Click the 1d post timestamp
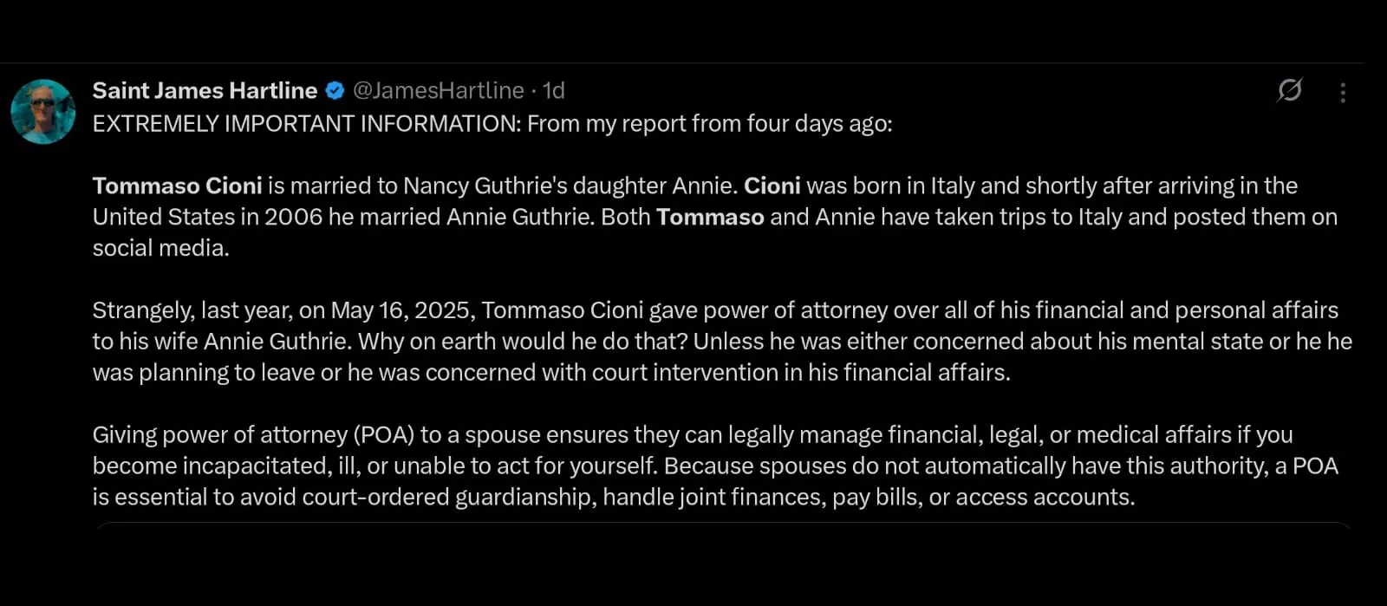1387x606 pixels. 553,91
